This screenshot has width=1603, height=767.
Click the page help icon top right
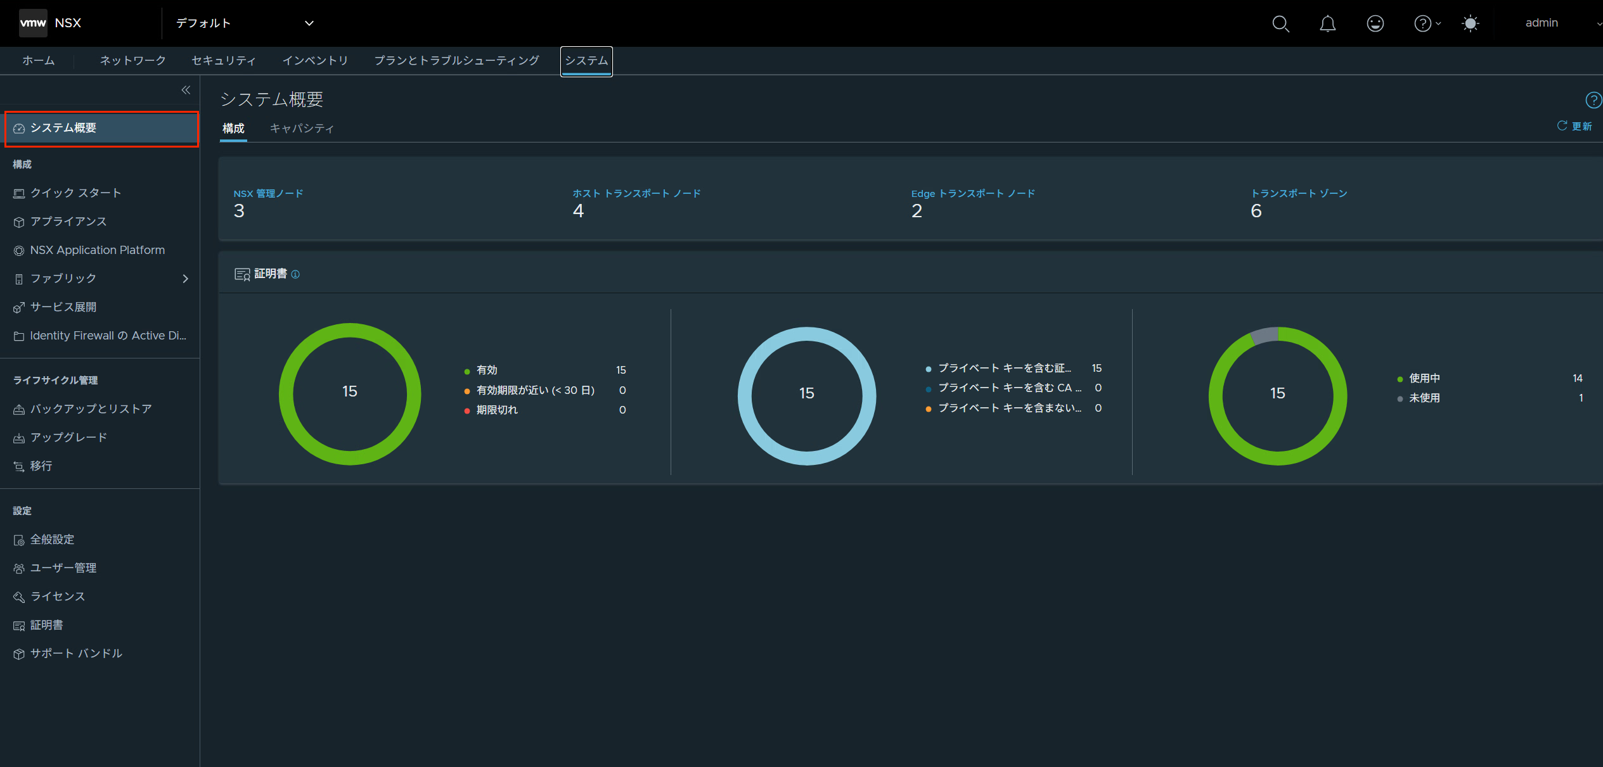(1593, 100)
